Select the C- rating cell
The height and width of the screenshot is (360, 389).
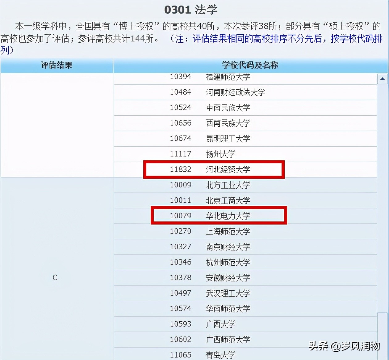point(56,277)
